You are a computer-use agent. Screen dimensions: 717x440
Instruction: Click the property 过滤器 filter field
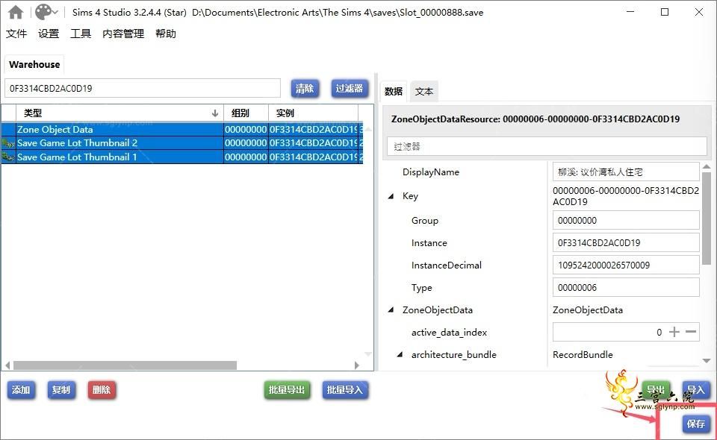(547, 146)
